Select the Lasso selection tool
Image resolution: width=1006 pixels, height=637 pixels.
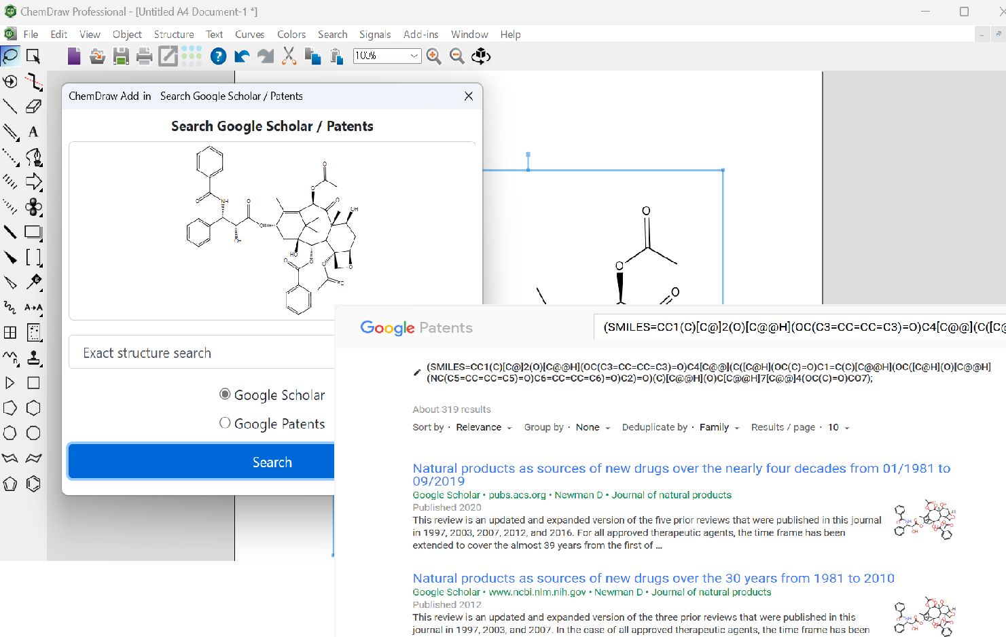pos(10,56)
